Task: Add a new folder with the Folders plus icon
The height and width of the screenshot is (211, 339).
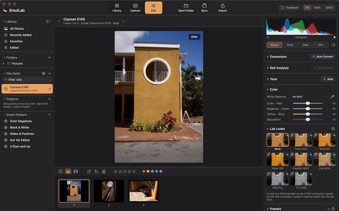Action: pyautogui.click(x=49, y=57)
